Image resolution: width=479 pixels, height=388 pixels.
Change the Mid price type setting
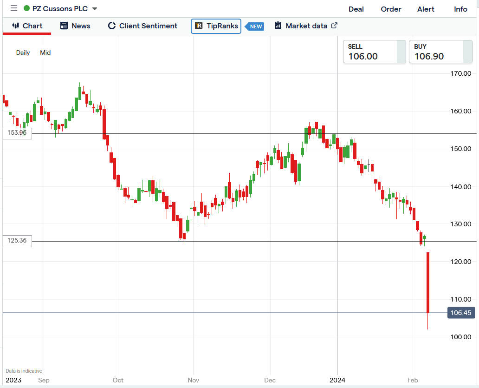45,53
